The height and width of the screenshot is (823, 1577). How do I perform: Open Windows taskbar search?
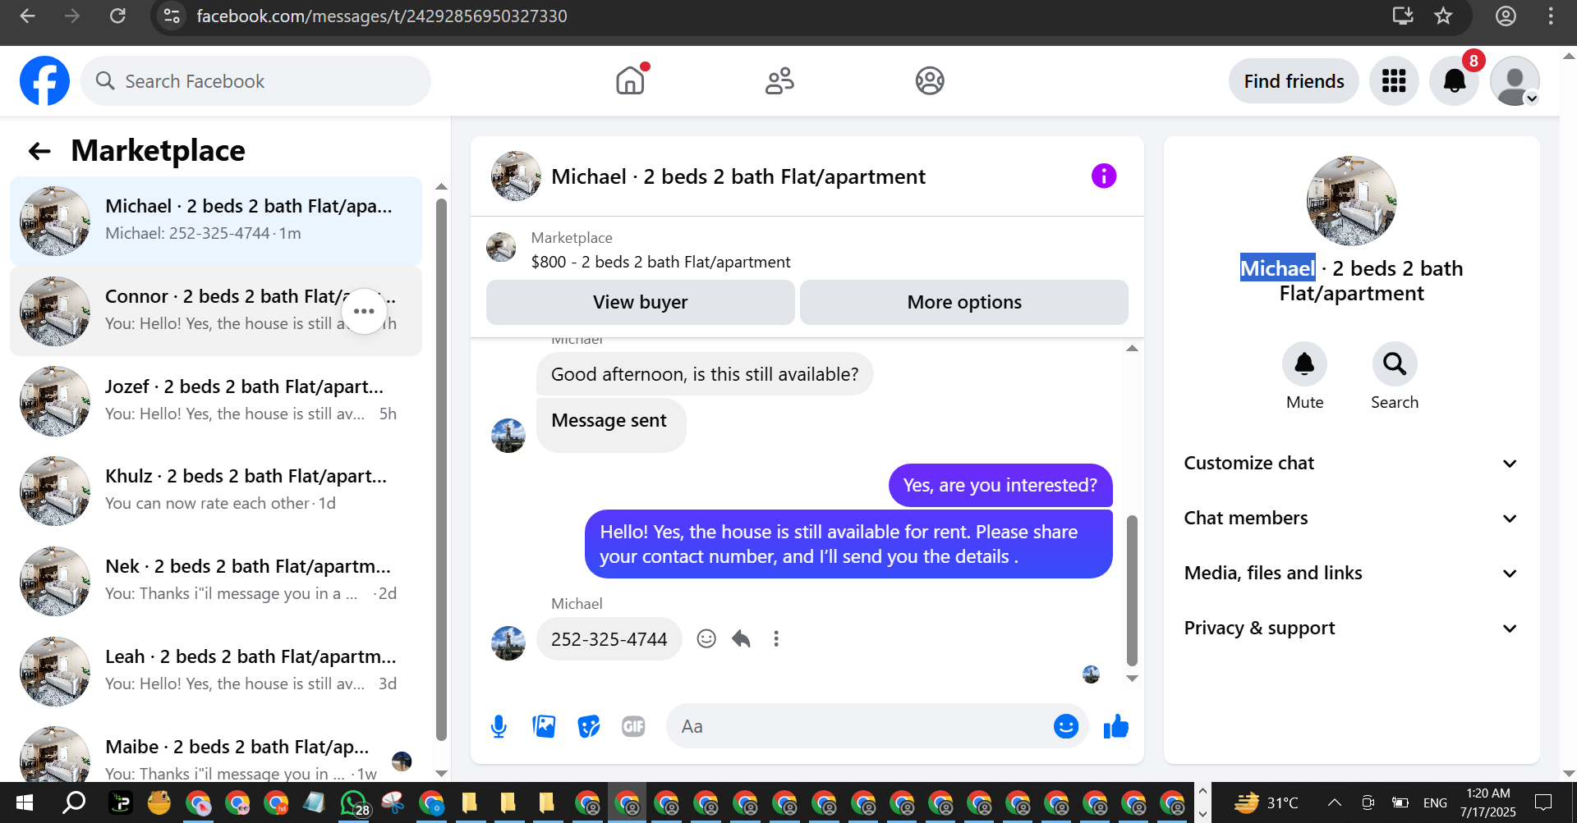click(x=74, y=802)
